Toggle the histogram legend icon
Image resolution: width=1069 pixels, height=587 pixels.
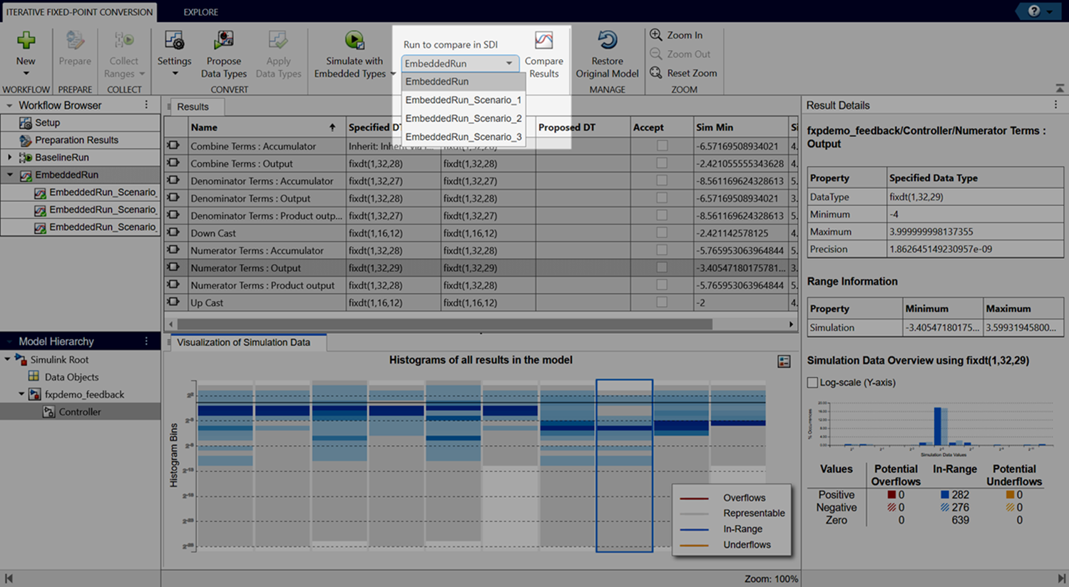(784, 362)
